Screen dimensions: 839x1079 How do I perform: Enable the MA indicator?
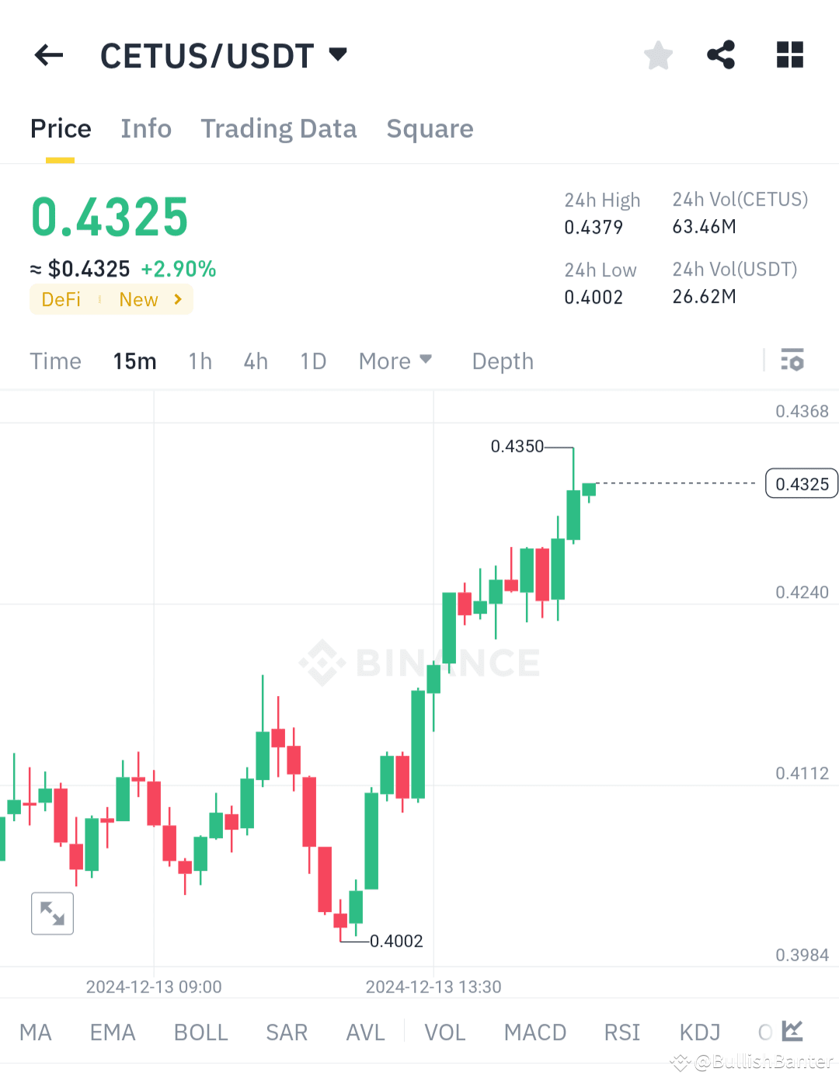coord(35,1032)
